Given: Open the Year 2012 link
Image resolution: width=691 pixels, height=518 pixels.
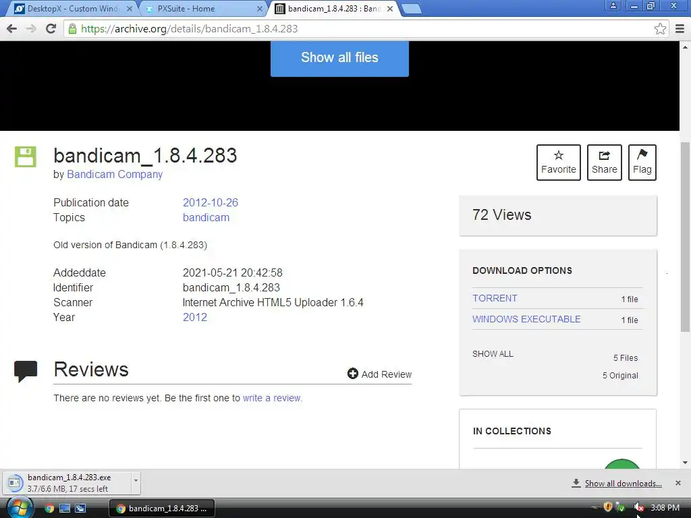Looking at the screenshot, I should (195, 317).
